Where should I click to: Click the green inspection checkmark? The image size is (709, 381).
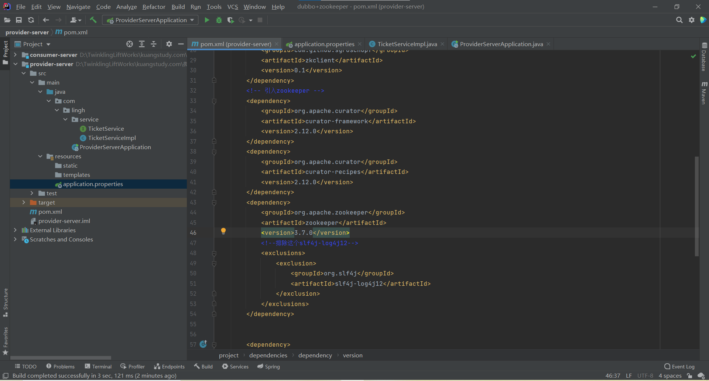[693, 56]
